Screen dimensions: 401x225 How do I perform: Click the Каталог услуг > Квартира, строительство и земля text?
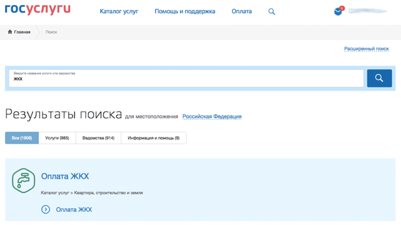tap(92, 193)
